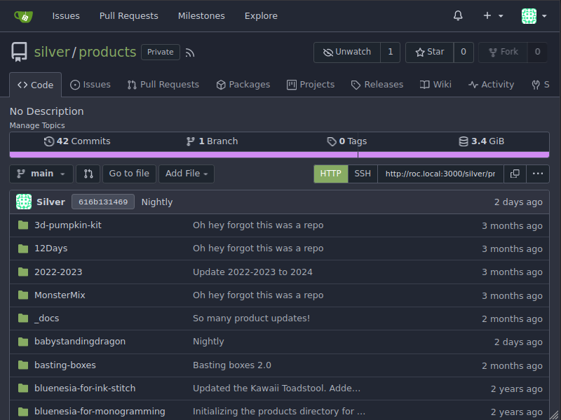The width and height of the screenshot is (561, 420).
Task: Open Milestones in top navigation
Action: pyautogui.click(x=201, y=15)
